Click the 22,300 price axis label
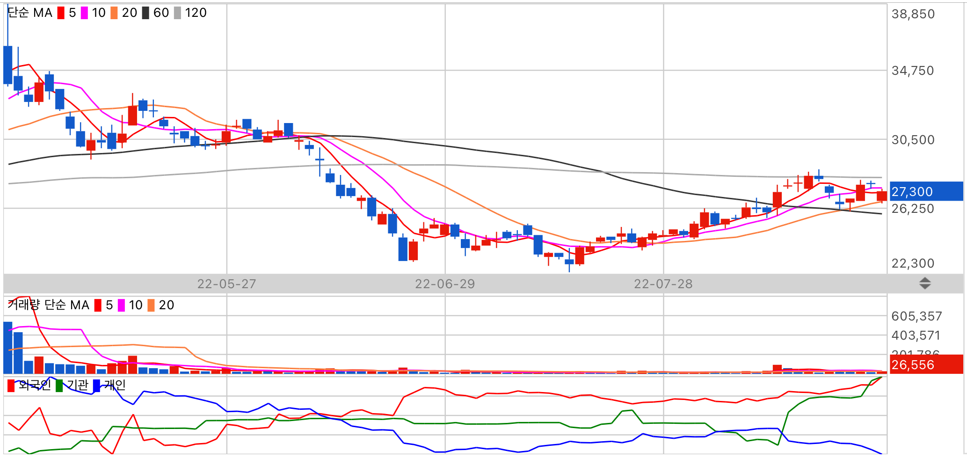 tap(913, 263)
